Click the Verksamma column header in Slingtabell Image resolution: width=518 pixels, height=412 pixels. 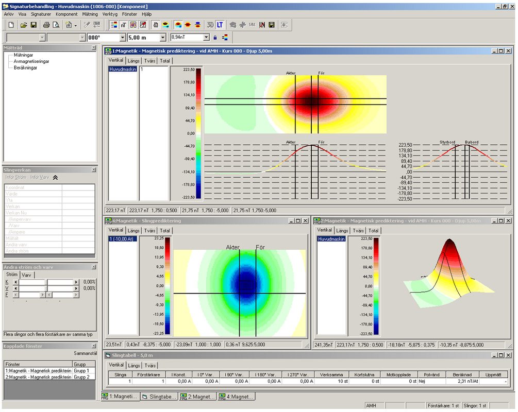tap(331, 375)
